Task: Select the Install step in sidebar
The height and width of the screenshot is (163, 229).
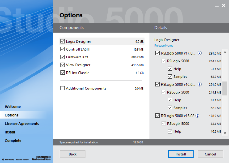Action: (x=10, y=132)
